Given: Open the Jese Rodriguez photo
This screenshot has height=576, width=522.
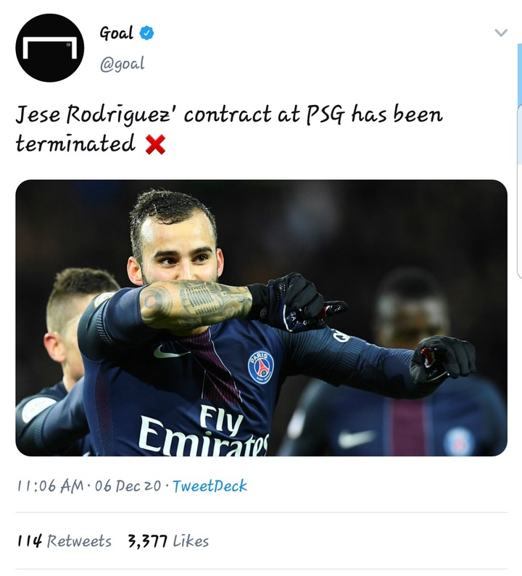Looking at the screenshot, I should tap(261, 318).
